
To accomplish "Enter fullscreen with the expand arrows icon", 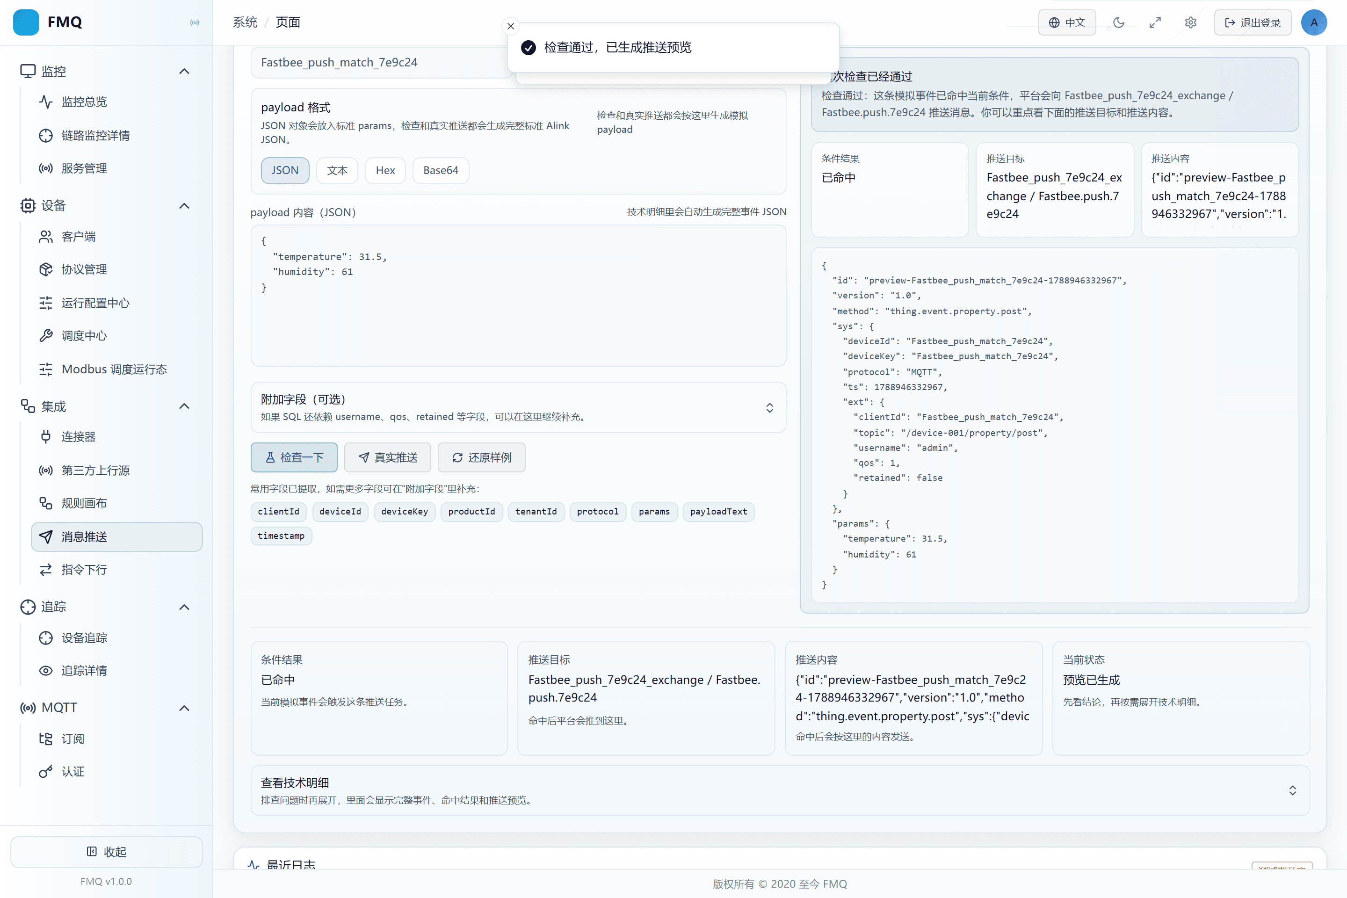I will point(1155,22).
